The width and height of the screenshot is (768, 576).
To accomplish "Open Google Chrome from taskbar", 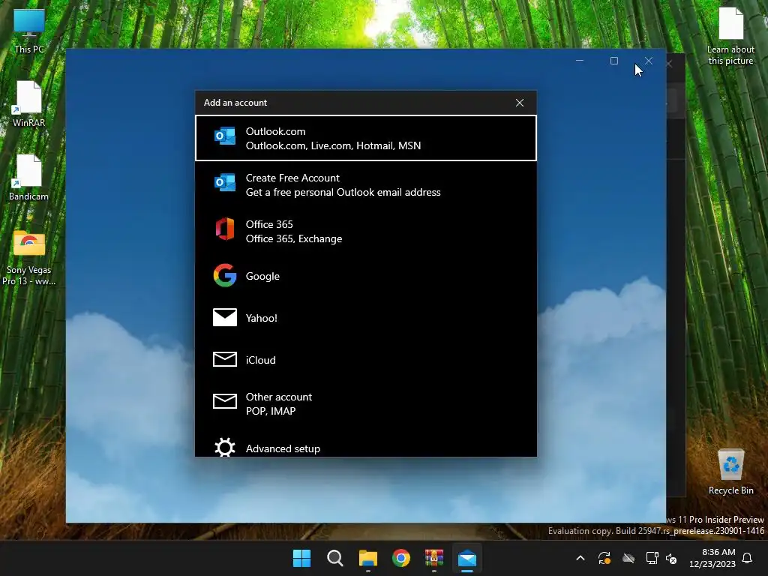I will click(x=401, y=558).
